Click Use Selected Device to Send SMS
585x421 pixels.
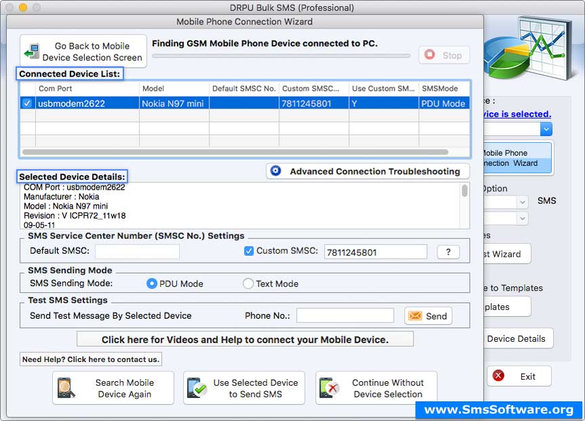click(244, 389)
